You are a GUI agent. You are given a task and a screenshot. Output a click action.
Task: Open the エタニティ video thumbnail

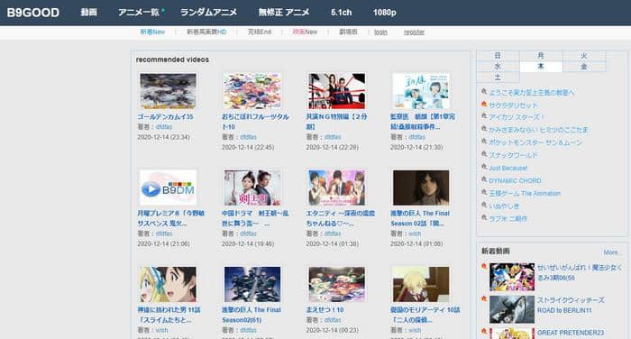[x=336, y=188]
